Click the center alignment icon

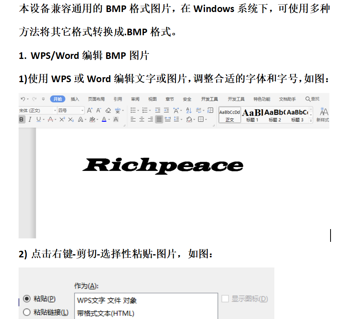tap(142, 120)
